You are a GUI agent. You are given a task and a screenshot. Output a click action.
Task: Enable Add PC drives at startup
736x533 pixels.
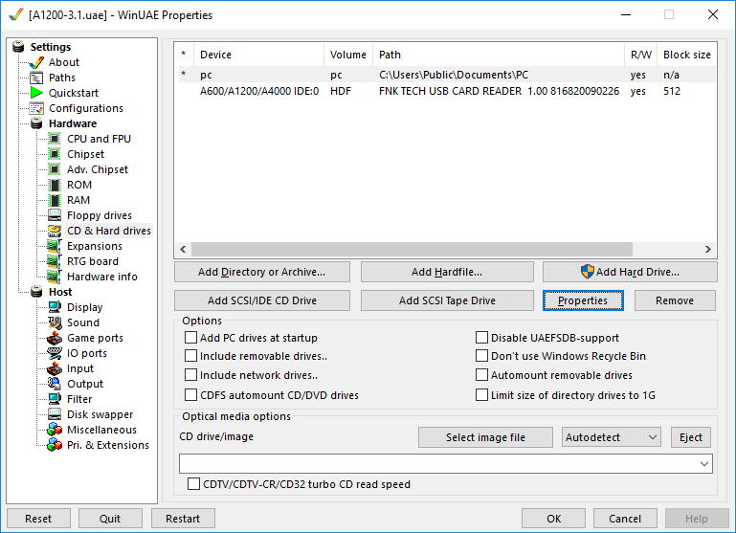(x=191, y=338)
